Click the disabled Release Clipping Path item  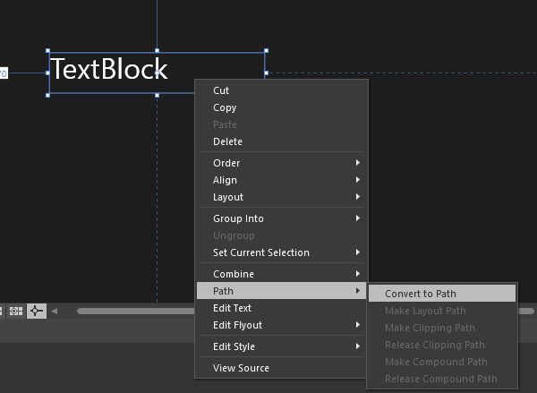click(442, 345)
